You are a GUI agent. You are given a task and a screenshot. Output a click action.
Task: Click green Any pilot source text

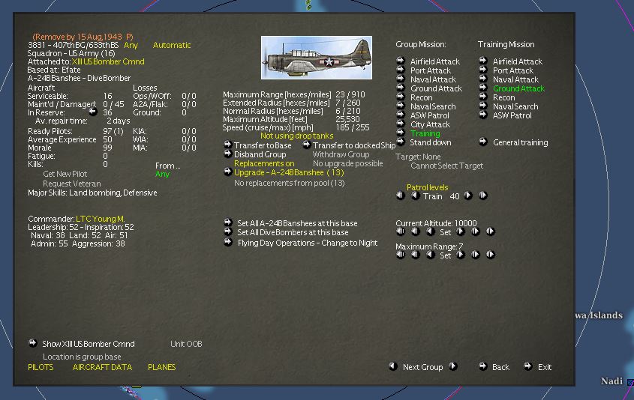162,174
